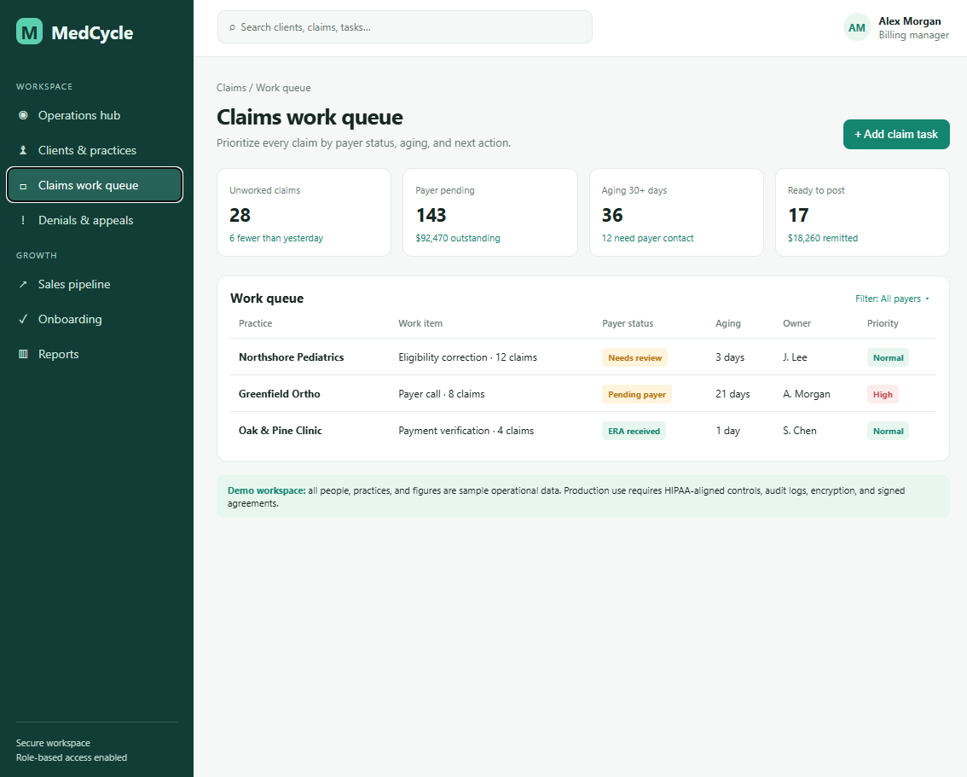967x777 pixels.
Task: Click the Onboarding checkmark icon
Action: click(x=23, y=320)
